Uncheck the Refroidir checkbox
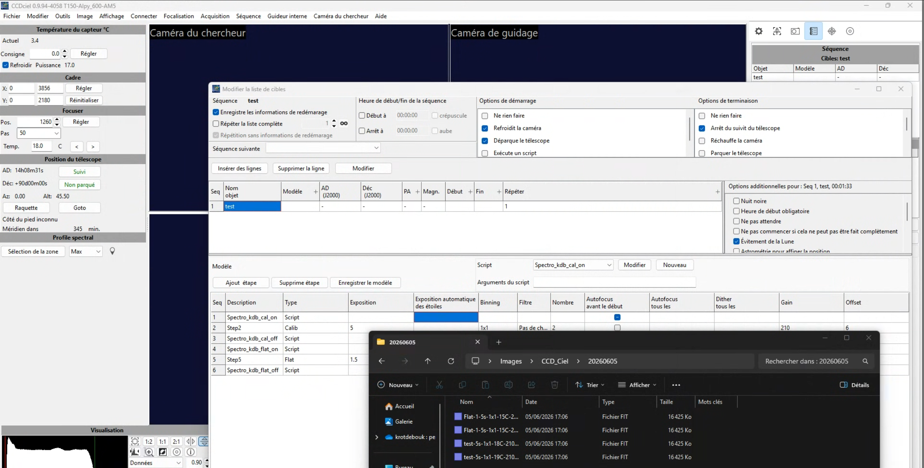Screen dimensions: 924x468 (x=5, y=65)
